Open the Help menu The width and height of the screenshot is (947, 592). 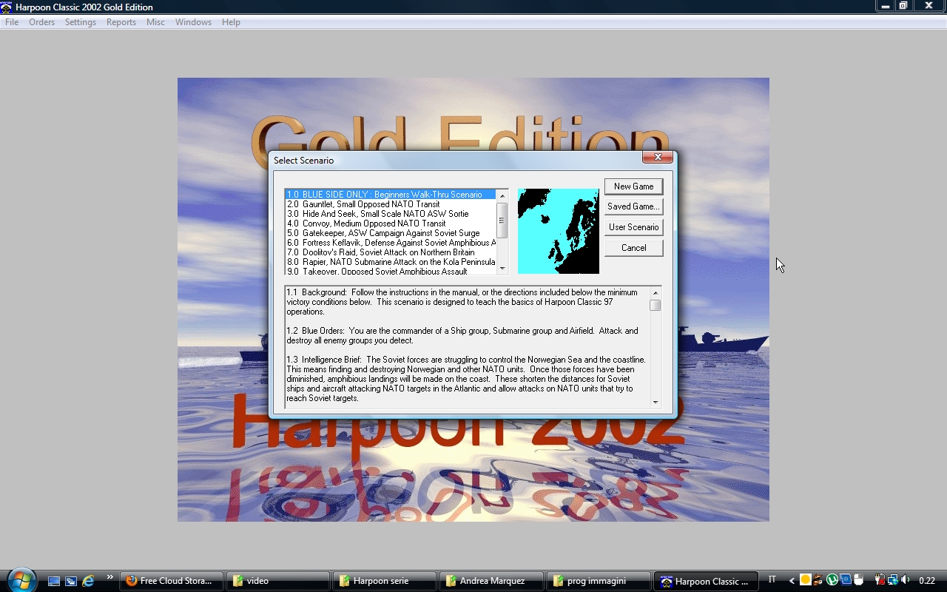click(231, 22)
